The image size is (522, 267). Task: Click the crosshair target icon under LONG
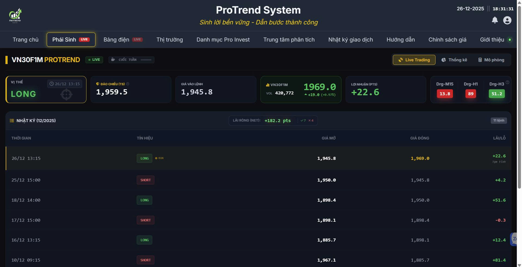(x=66, y=94)
